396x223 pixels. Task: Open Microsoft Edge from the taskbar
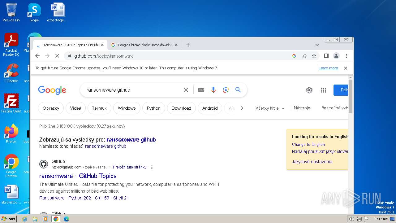point(66,219)
